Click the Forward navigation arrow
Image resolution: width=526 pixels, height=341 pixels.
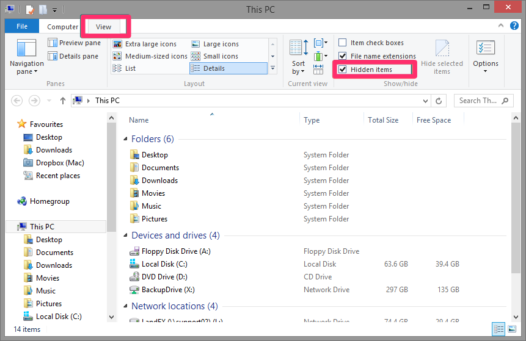point(34,101)
